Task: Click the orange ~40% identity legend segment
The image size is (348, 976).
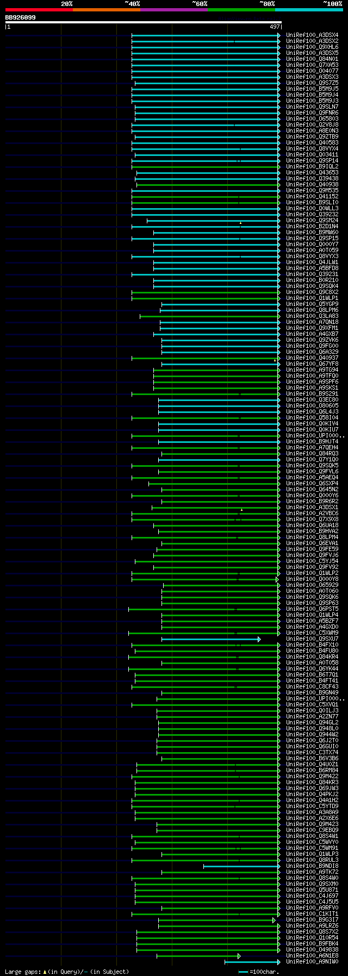Action: (x=107, y=10)
